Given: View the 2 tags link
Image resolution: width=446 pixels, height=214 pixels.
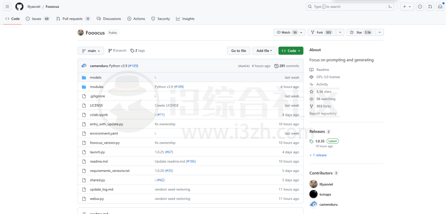Looking at the screenshot, I should point(138,51).
